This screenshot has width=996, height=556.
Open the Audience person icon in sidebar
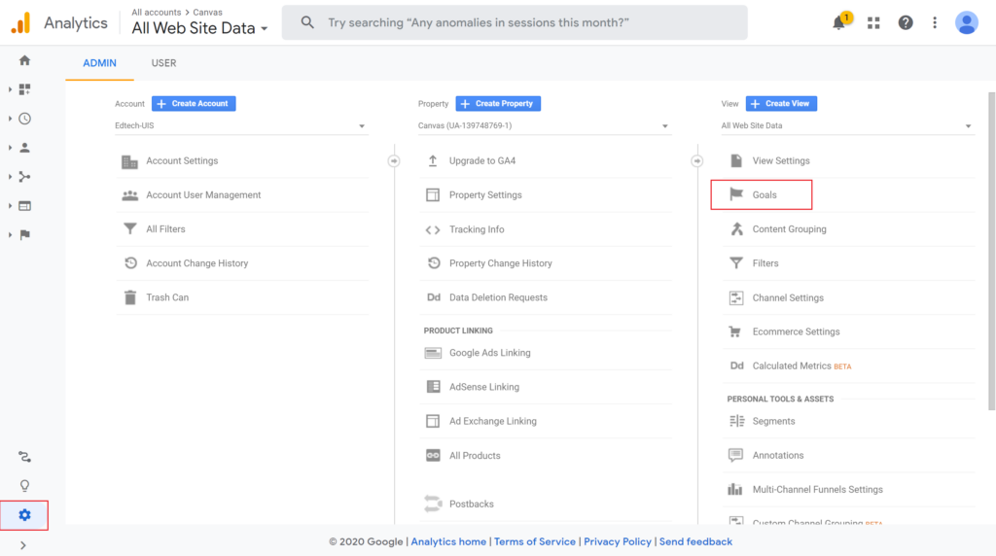tap(24, 148)
